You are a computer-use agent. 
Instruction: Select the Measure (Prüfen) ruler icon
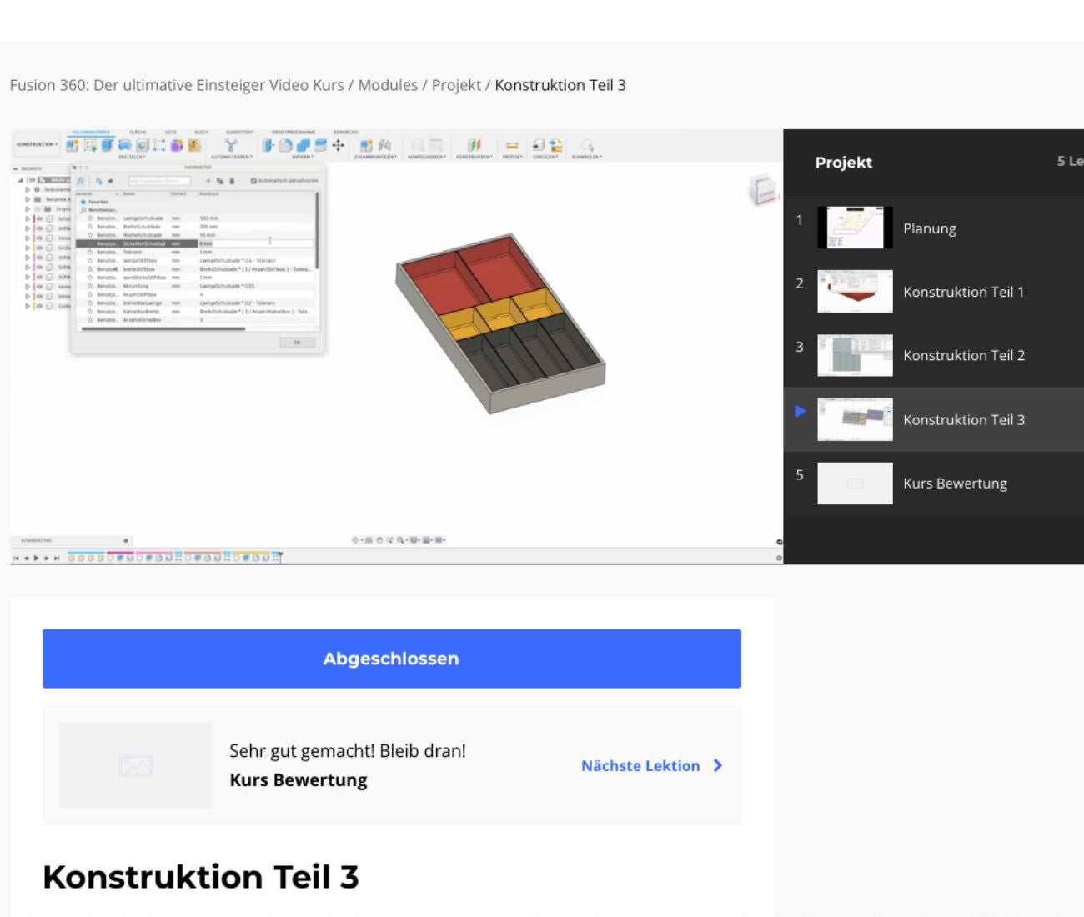(x=512, y=145)
